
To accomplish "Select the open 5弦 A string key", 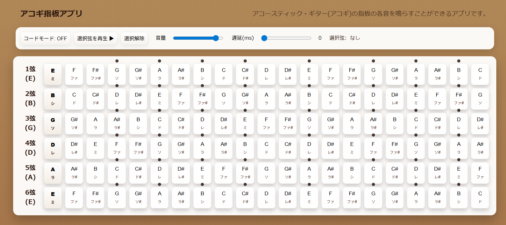I will (53, 173).
